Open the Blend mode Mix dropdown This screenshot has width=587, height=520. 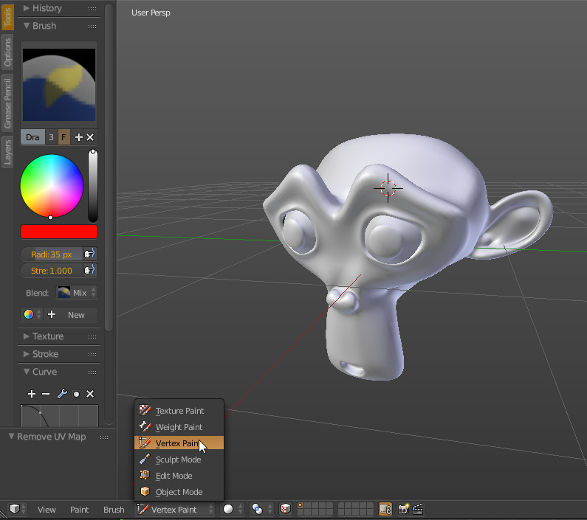77,293
